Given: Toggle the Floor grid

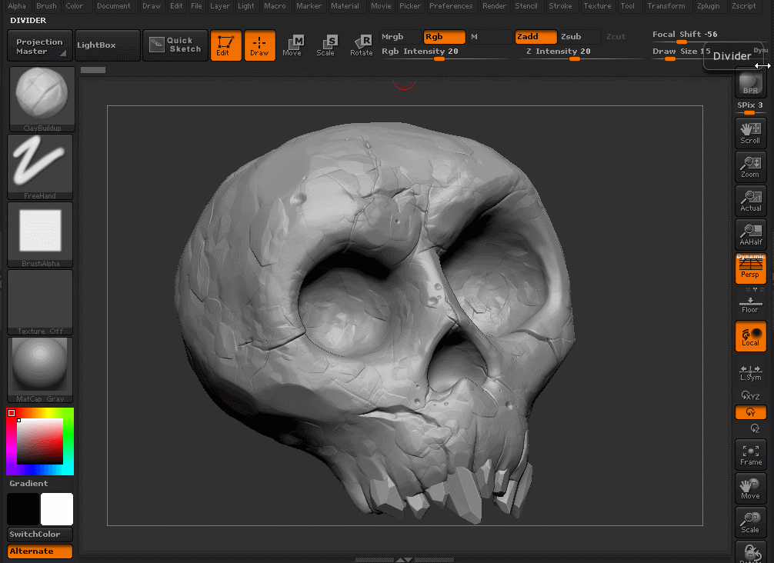Looking at the screenshot, I should (750, 304).
